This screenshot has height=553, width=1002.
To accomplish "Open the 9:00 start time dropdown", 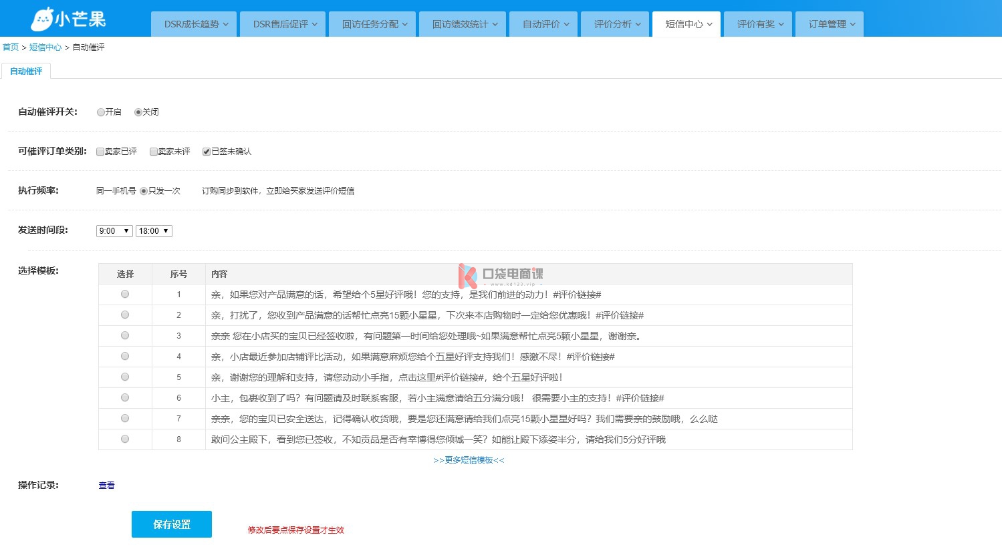I will pyautogui.click(x=114, y=231).
